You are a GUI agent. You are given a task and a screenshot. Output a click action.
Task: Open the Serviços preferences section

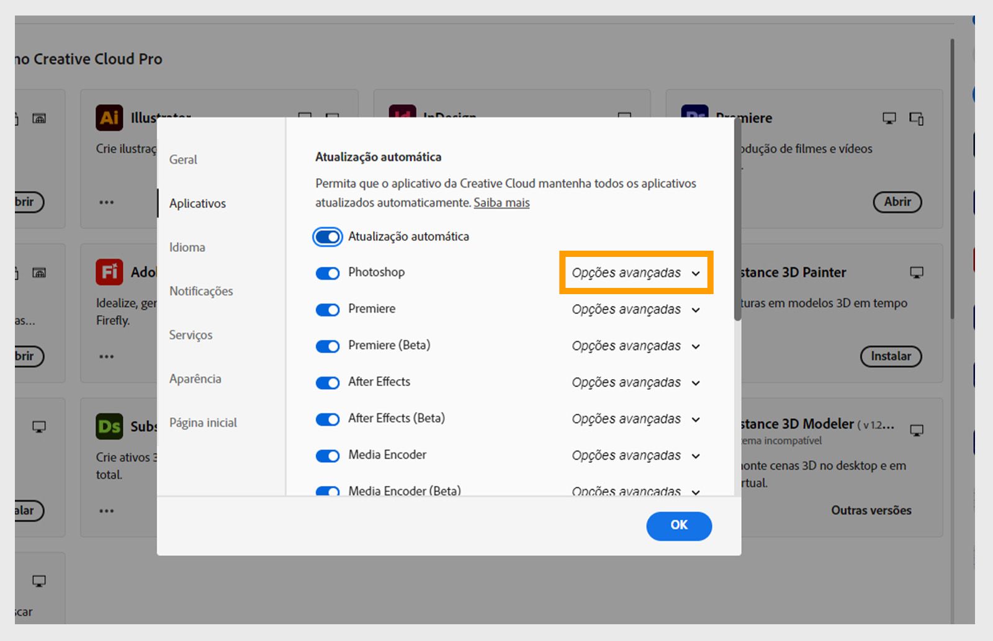(191, 335)
